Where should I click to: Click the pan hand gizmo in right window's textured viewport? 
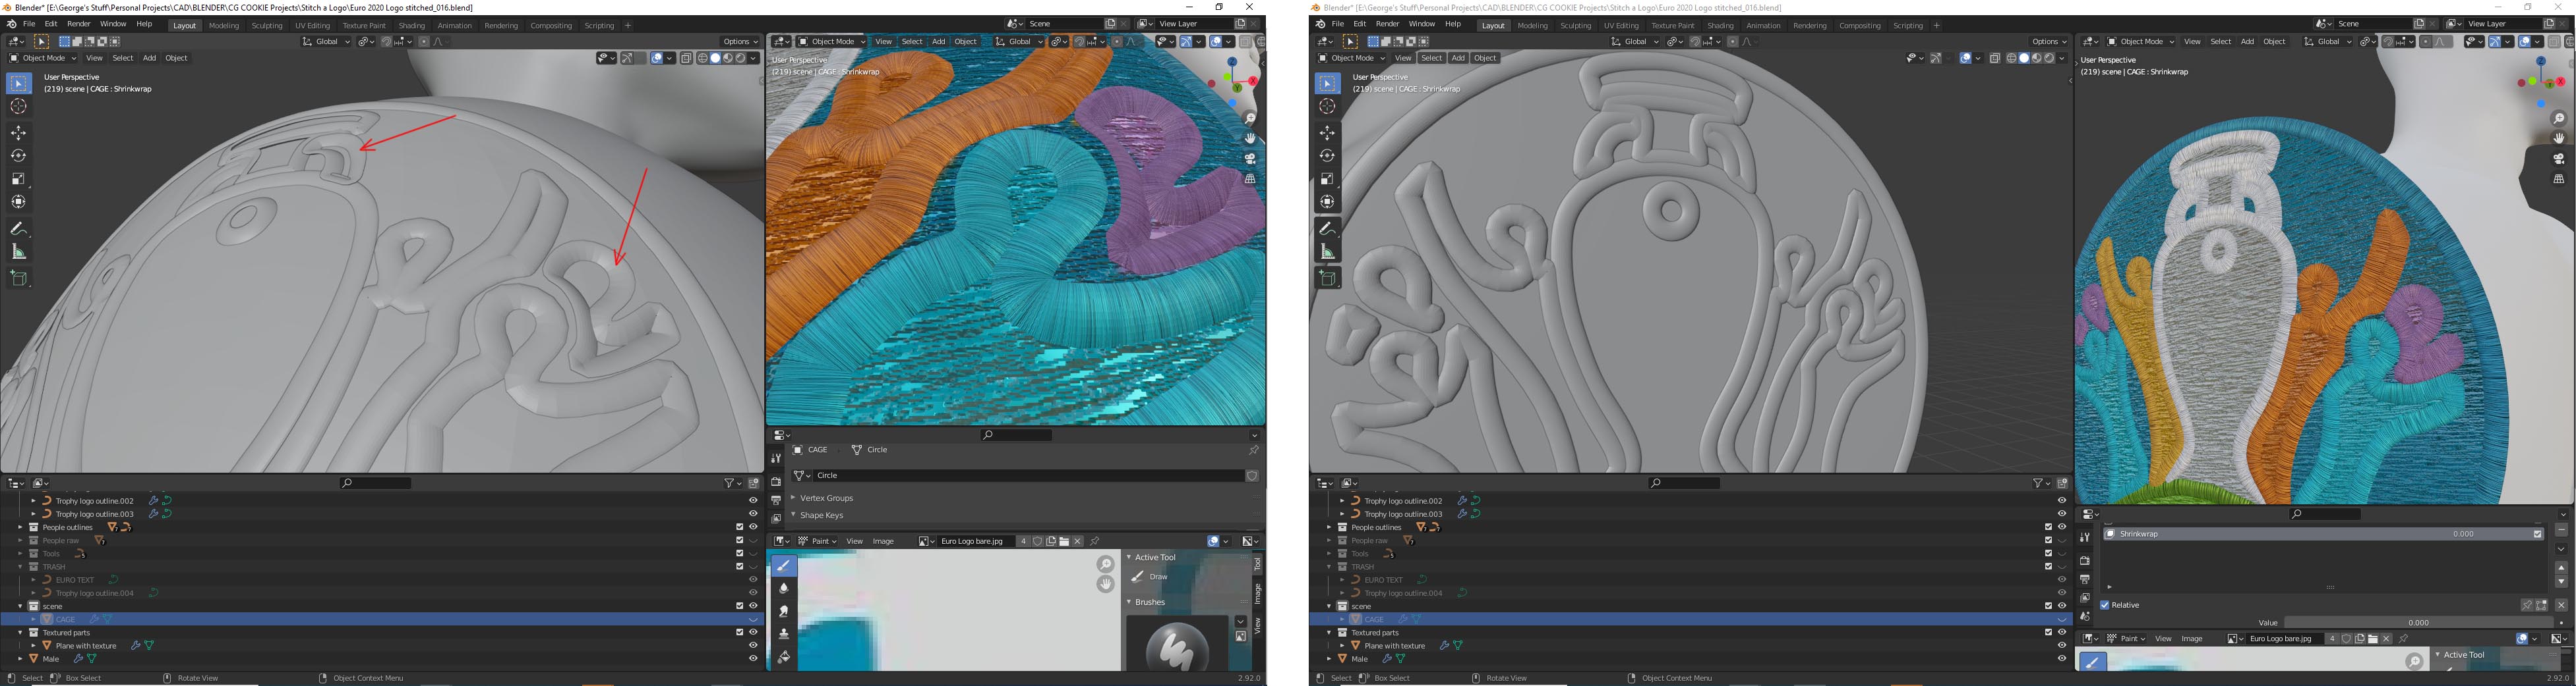(x=2559, y=139)
